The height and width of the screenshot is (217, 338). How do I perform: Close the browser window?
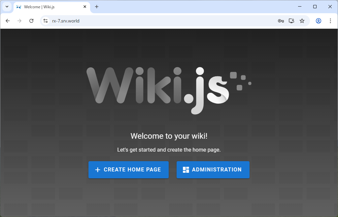click(x=330, y=7)
